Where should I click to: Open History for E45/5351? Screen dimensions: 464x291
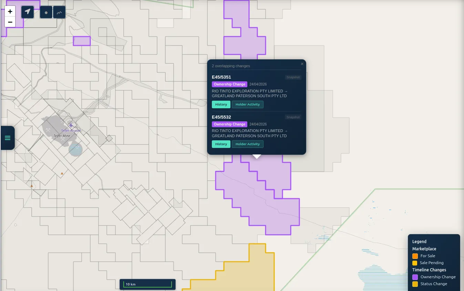221,104
